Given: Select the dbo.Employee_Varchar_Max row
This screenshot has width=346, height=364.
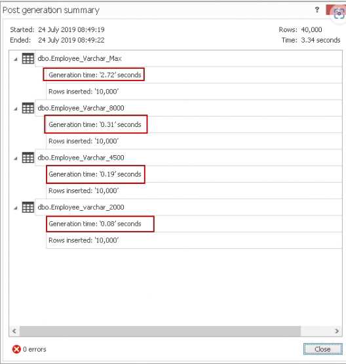Looking at the screenshot, I should [189, 58].
